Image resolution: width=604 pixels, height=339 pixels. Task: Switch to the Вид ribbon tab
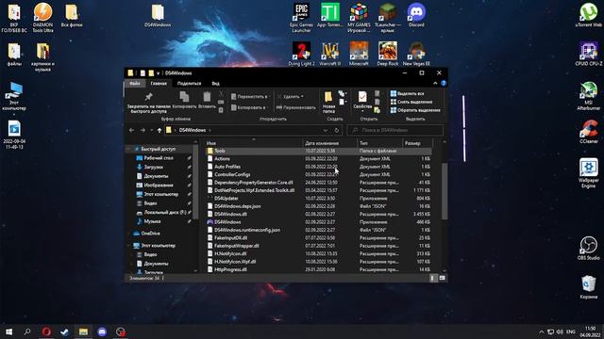point(215,84)
